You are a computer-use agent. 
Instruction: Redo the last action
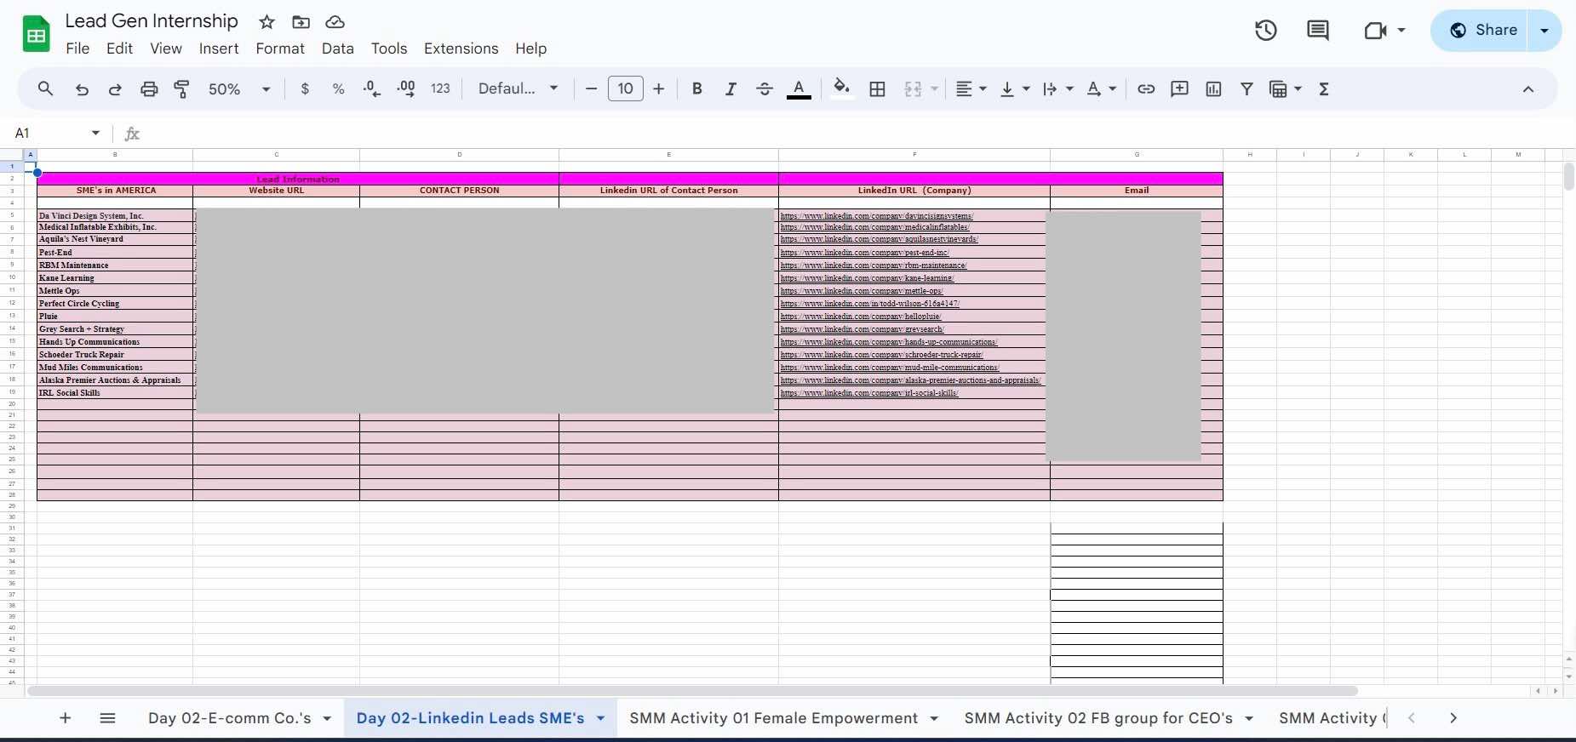point(115,88)
